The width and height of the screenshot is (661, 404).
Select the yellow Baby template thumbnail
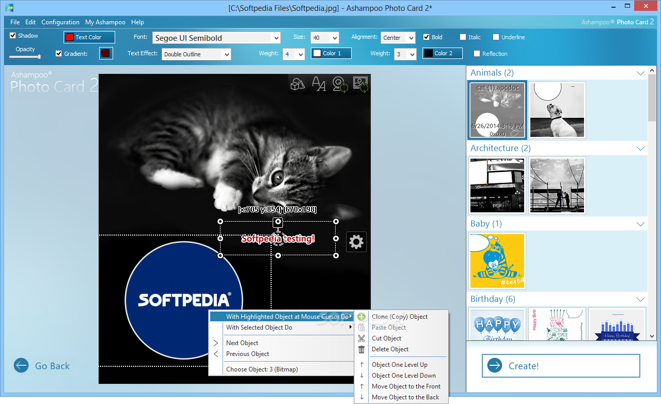[497, 261]
